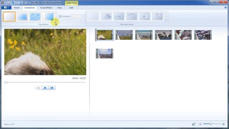Select the seventh clip on the second row

[104, 53]
